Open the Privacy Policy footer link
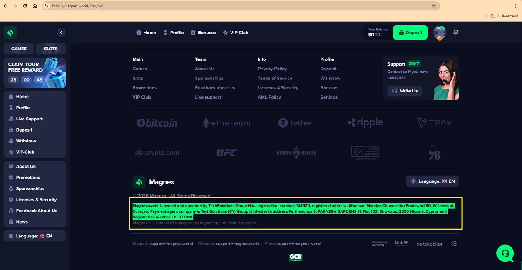 click(x=272, y=69)
